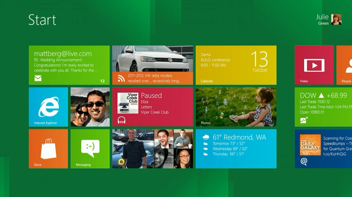Viewport: 352px width, 197px height.
Task: Click the Start heading
Action: (42, 20)
